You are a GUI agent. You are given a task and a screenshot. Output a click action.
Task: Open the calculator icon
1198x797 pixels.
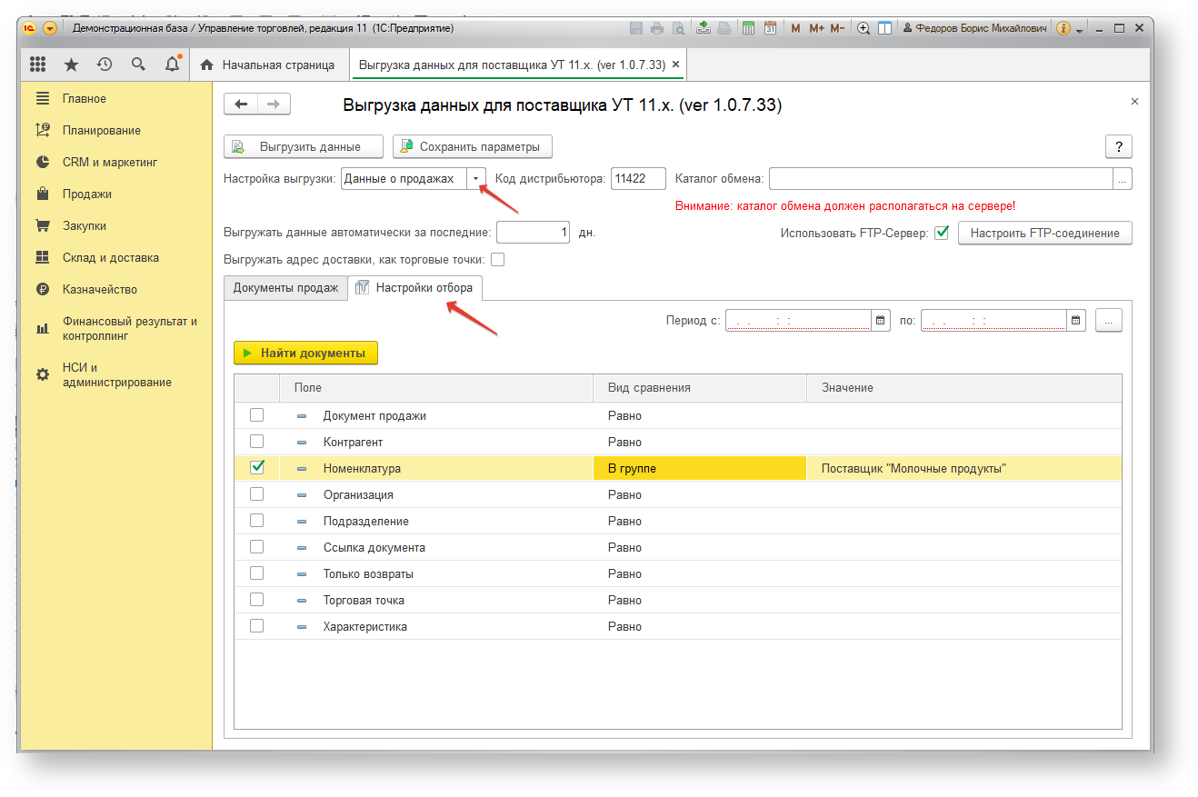tap(748, 28)
